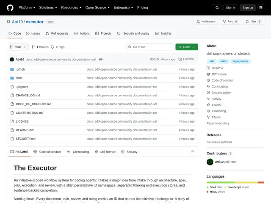271x203 pixels.
Task: Open the Insights tab
Action: click(x=163, y=33)
